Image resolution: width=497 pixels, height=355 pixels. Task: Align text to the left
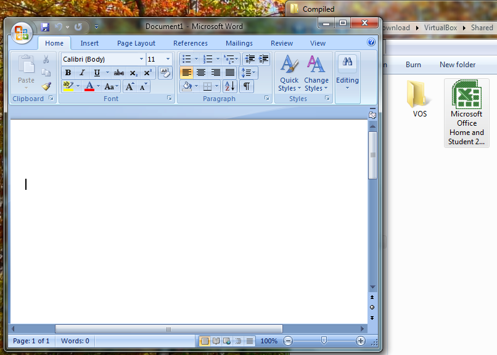click(x=186, y=73)
